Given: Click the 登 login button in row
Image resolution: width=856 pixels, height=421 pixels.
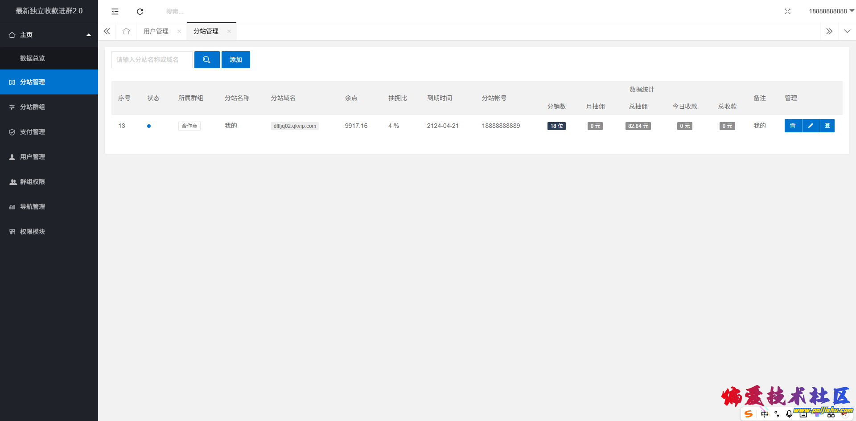Looking at the screenshot, I should pyautogui.click(x=827, y=126).
